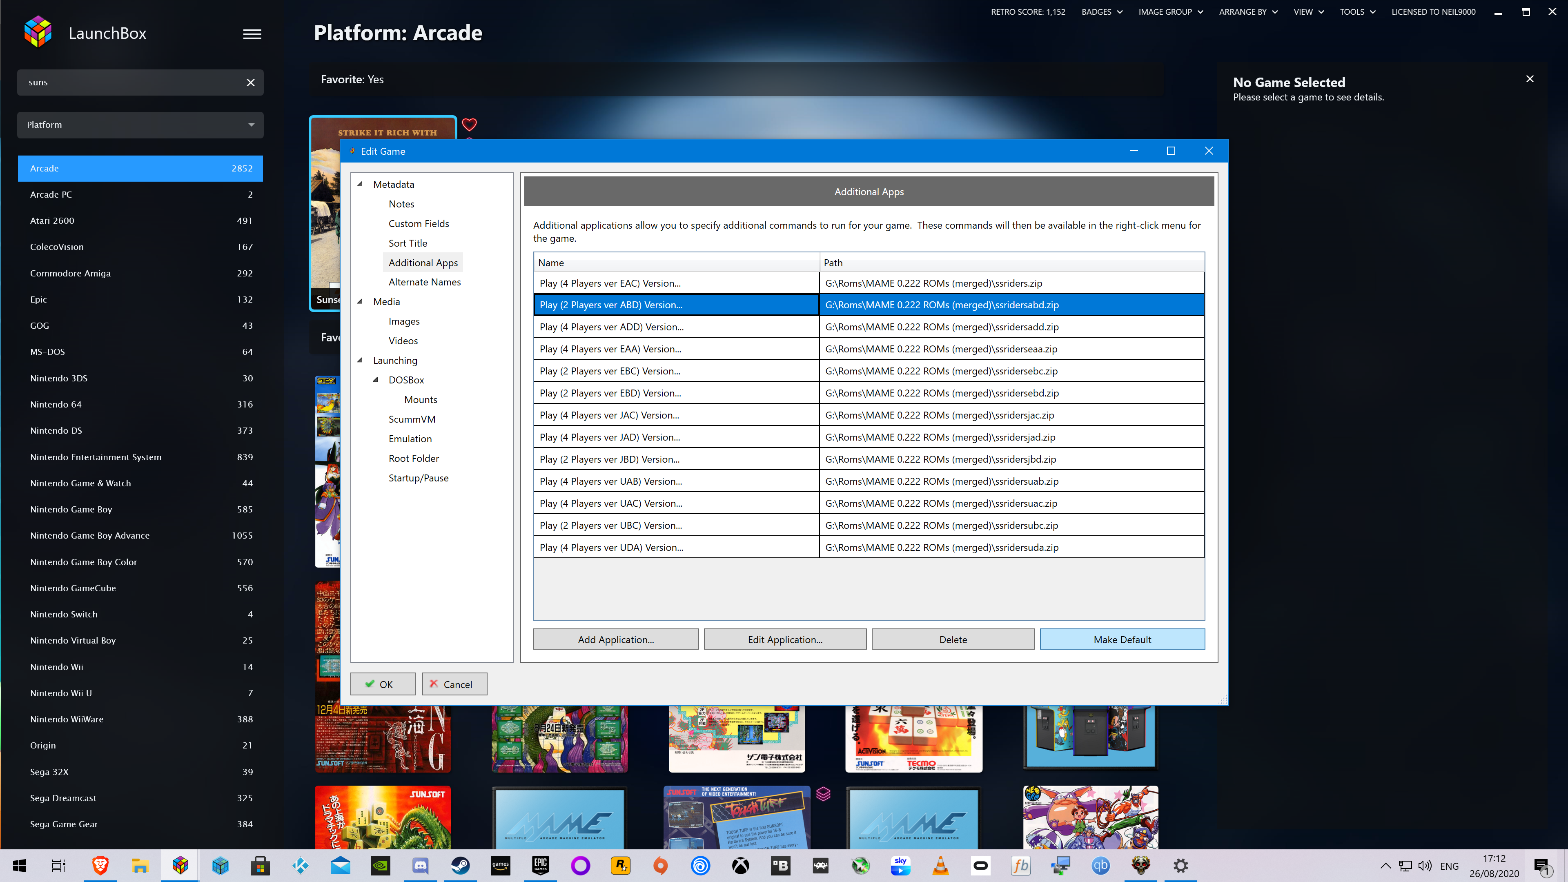1568x882 pixels.
Task: Open the IMAGE GROUP dropdown menu
Action: tap(1171, 11)
